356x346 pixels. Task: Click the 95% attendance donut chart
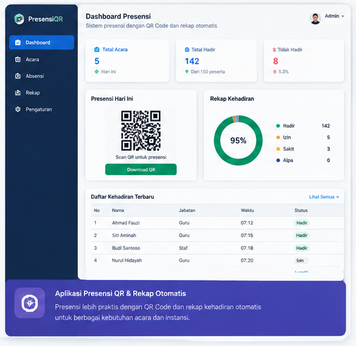[238, 140]
